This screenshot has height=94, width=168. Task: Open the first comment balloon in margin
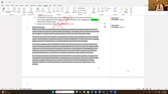click(x=105, y=24)
